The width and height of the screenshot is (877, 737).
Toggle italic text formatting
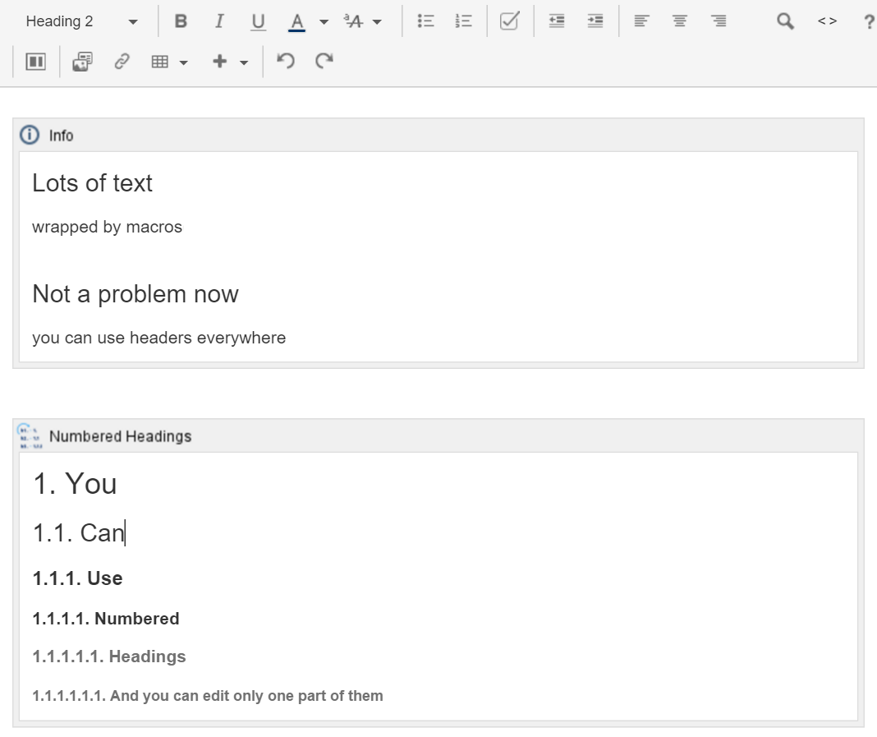coord(219,22)
